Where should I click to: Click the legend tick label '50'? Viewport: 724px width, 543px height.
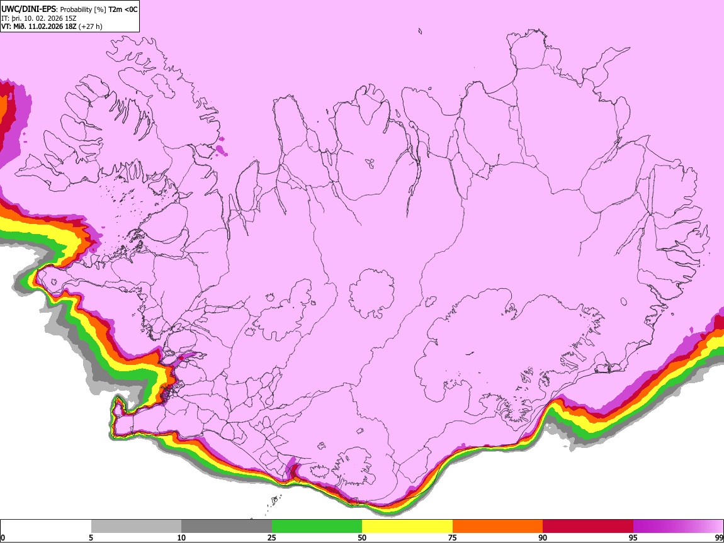[x=362, y=537]
